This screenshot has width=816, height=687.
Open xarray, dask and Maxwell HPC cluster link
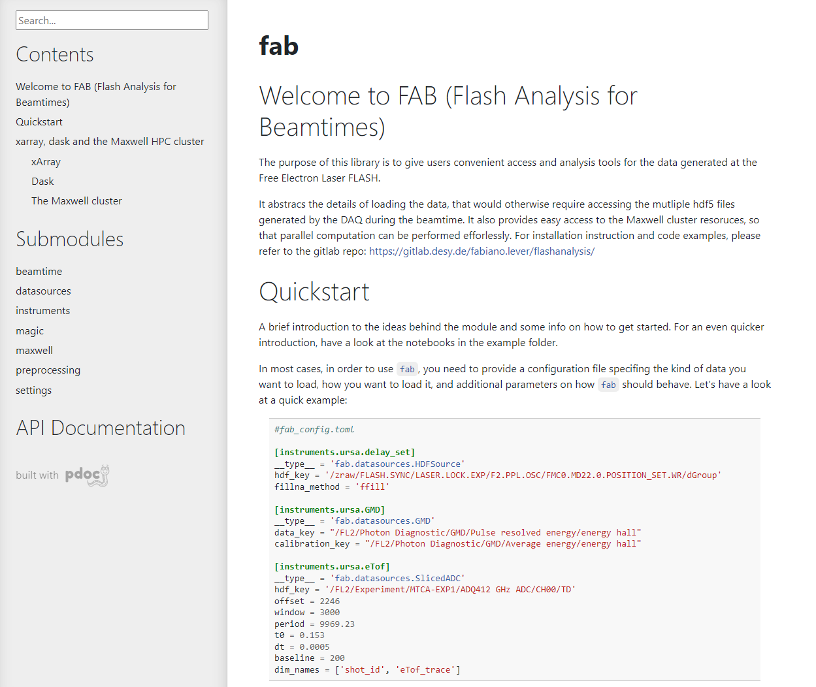coord(110,142)
